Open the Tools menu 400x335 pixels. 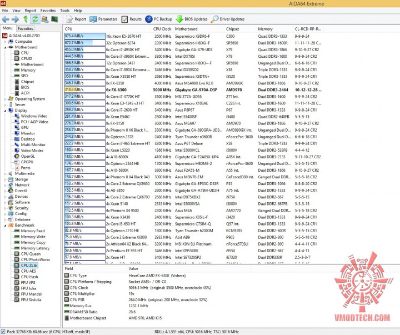coord(64,11)
